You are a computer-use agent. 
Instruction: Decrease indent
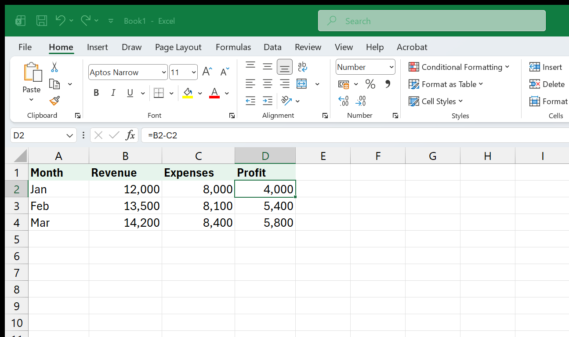point(250,101)
